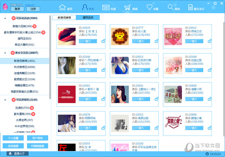Open the 查找 search magnifier icon
This screenshot has width=225, height=157.
coord(171,7)
